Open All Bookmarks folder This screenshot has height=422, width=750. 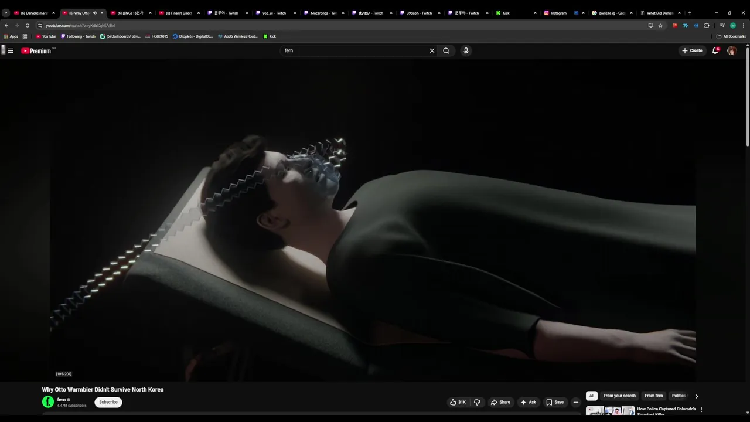[x=731, y=36]
